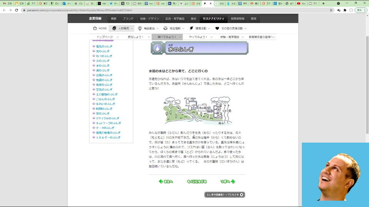Viewport: 369px width, 207px height.
Task: Expand the 参加しよう！ submenu
Action: click(x=138, y=37)
